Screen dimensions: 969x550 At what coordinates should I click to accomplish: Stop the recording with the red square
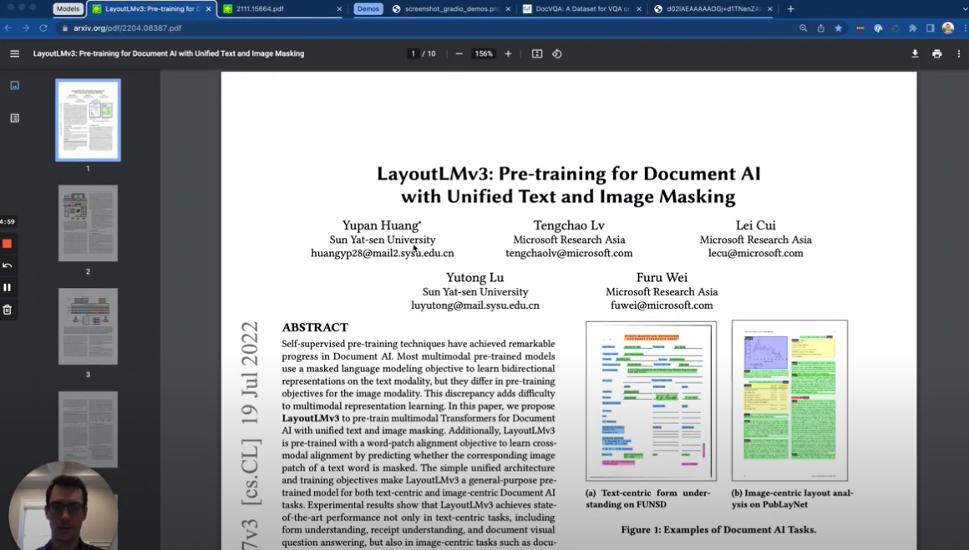pos(7,244)
